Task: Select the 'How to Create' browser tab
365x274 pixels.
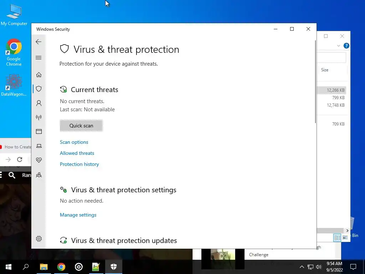Action: (16, 147)
